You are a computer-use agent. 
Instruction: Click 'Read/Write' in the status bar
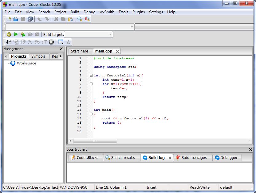pos(199,187)
